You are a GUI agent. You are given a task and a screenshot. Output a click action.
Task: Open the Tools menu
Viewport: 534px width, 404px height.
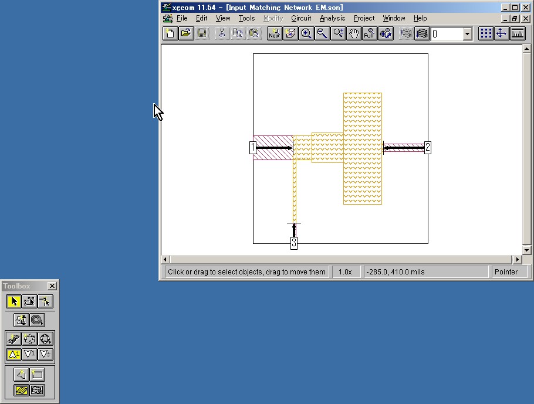246,18
